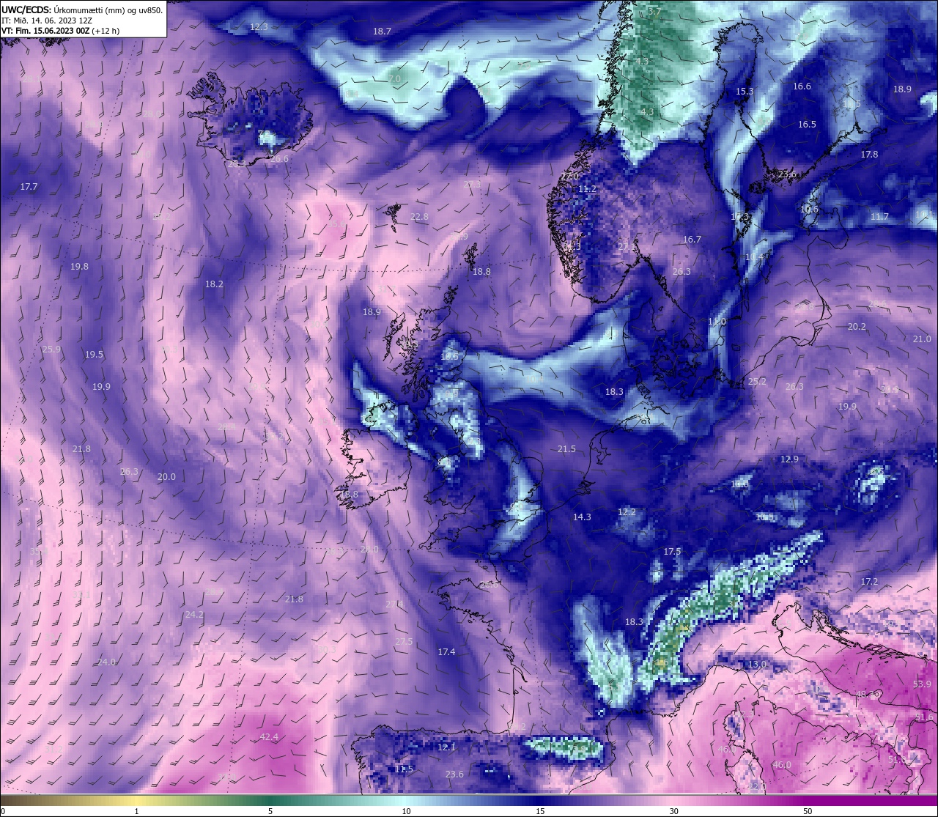
Task: Click the 17.5 value label
Action: click(672, 552)
